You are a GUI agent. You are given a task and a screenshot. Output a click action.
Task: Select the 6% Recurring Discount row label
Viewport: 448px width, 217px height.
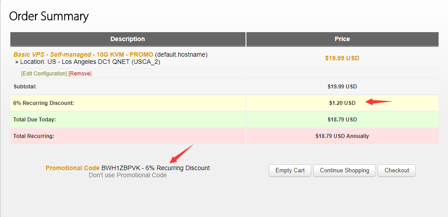tap(44, 103)
